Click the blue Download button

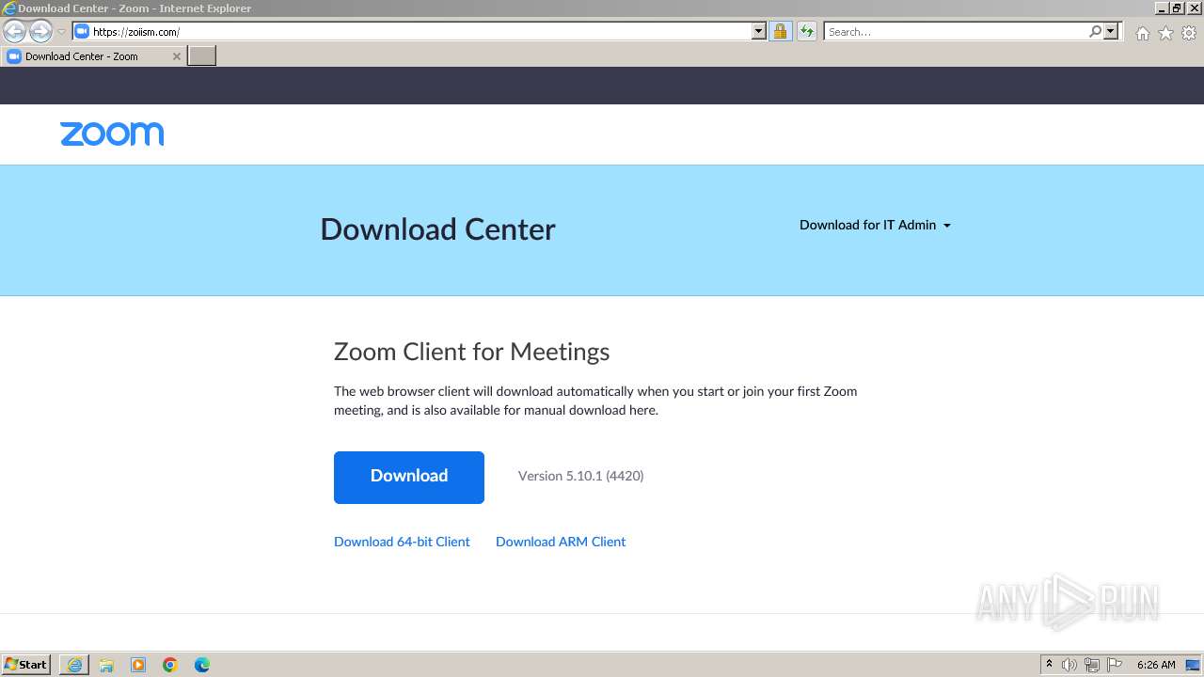(409, 478)
